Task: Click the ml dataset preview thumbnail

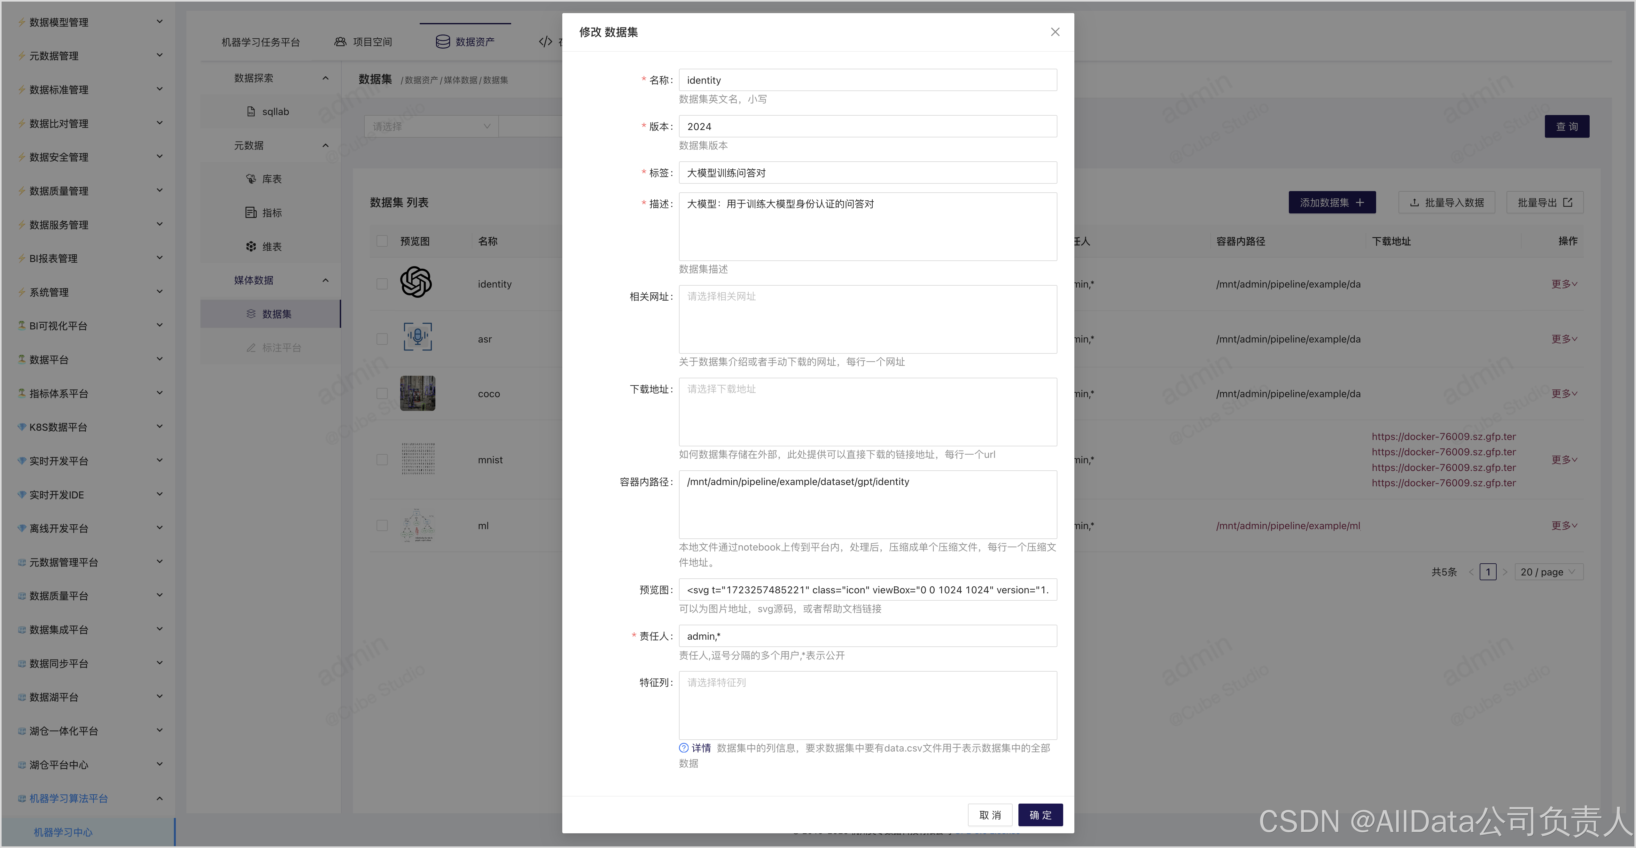Action: [x=418, y=525]
